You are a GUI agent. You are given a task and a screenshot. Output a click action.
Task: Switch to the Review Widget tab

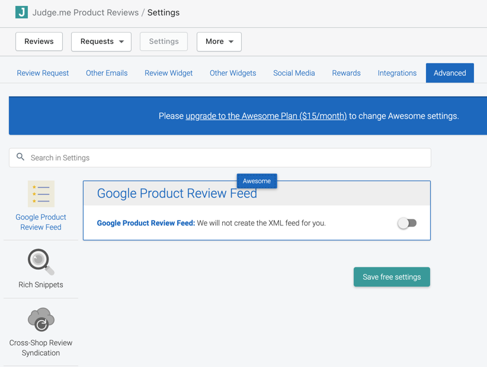point(169,73)
